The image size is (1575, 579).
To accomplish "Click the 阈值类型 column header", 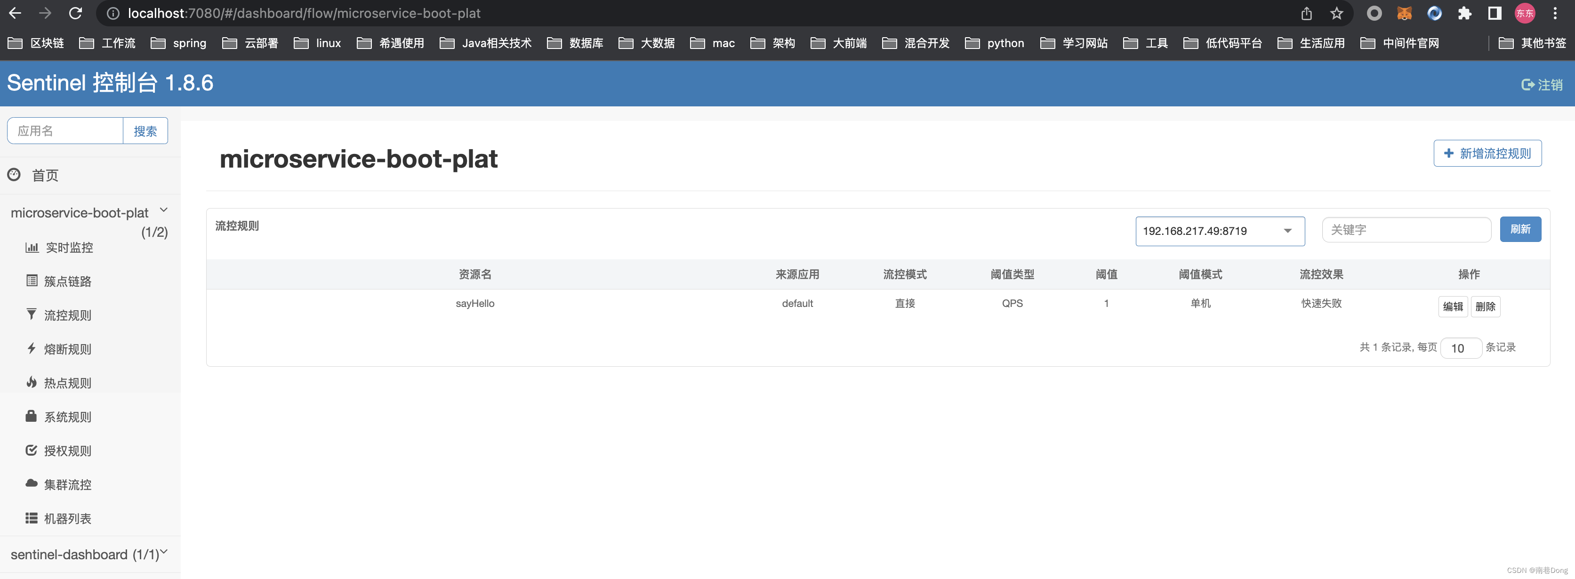I will point(1012,274).
